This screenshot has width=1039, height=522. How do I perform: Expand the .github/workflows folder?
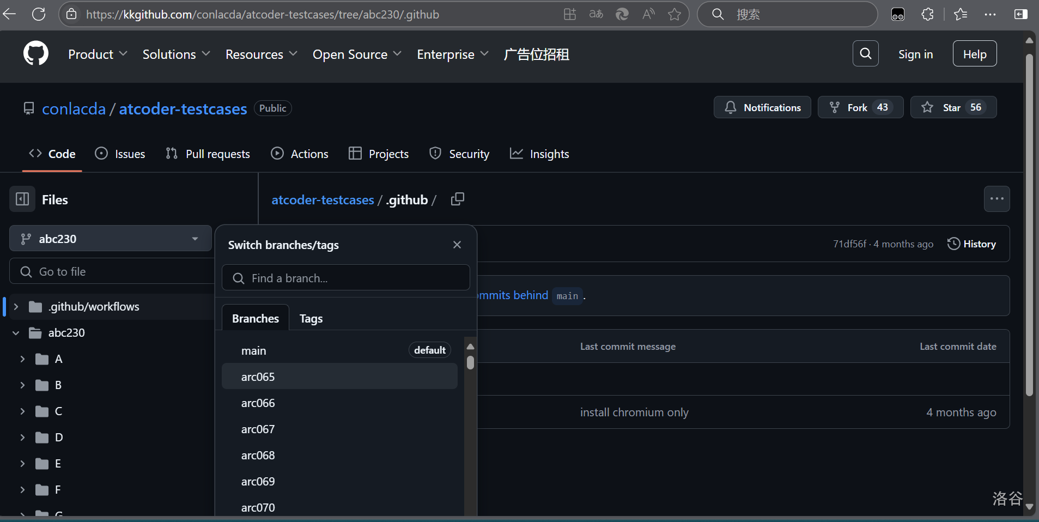point(16,307)
